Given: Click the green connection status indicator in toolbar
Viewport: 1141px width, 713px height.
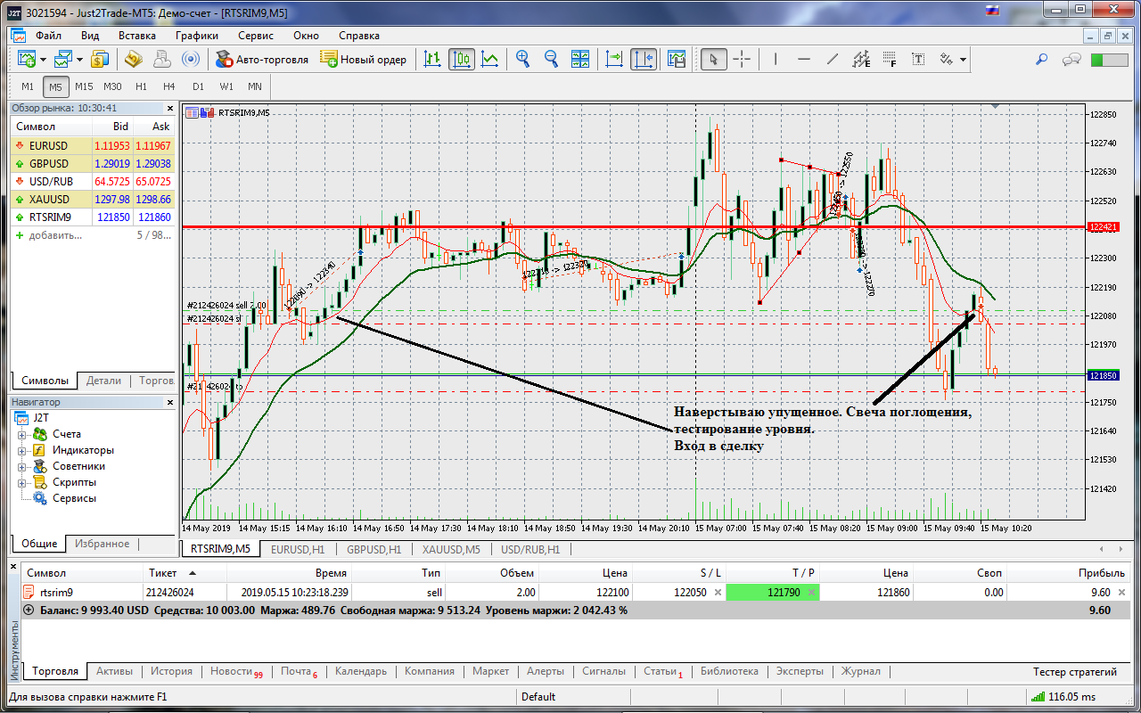Looking at the screenshot, I should point(1109,60).
